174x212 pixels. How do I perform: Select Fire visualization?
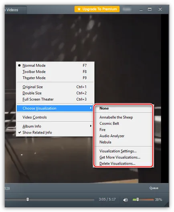pyautogui.click(x=123, y=130)
